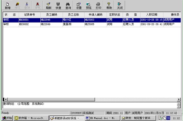This screenshot has width=183, height=121.
Task: Open the 快查 quick search tool
Action: (58, 6)
